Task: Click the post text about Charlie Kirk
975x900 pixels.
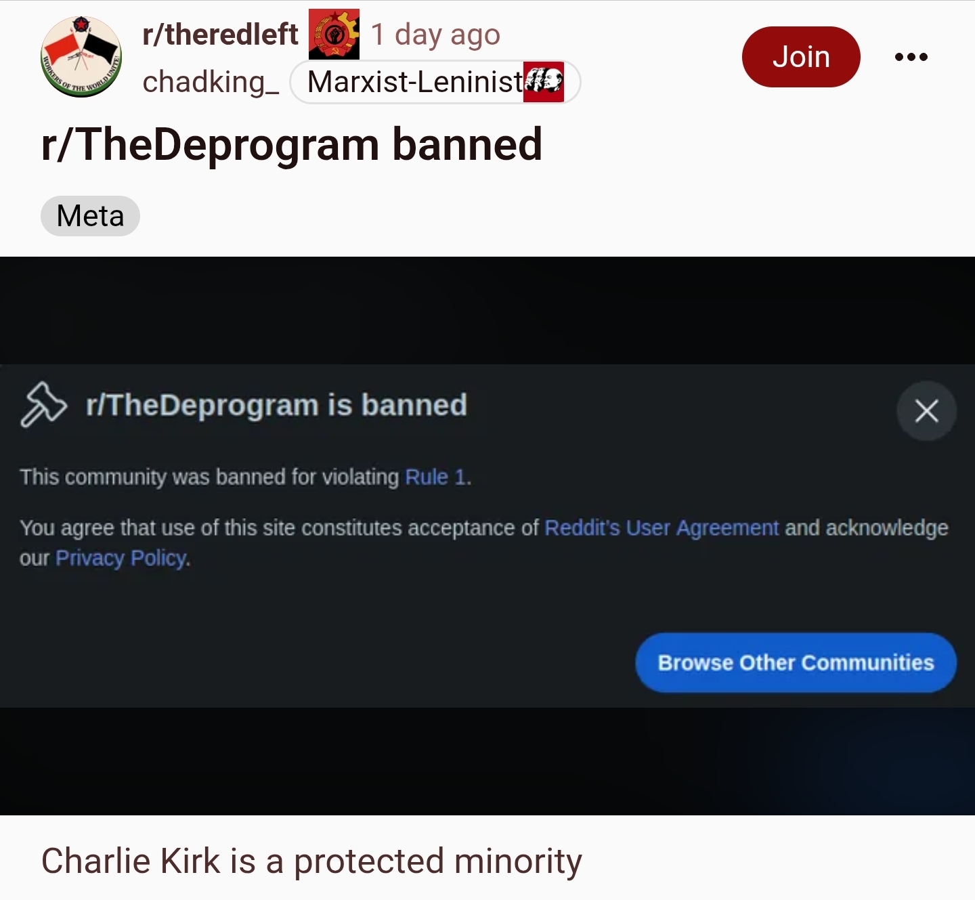Action: point(311,861)
